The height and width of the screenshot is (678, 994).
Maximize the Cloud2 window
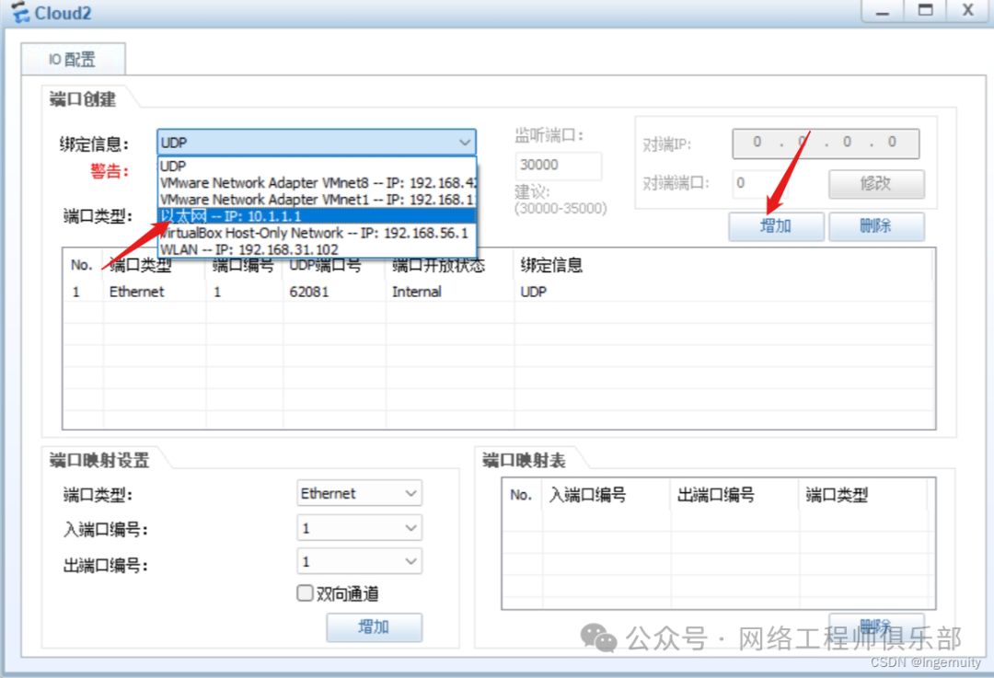click(x=926, y=11)
